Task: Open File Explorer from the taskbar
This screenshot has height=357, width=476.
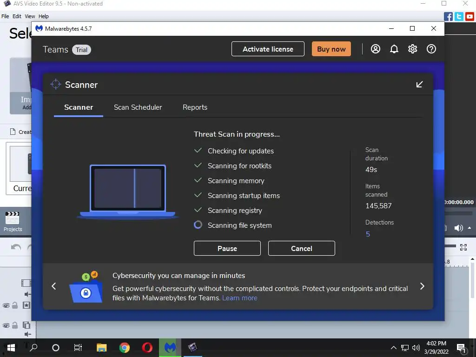Action: [102, 348]
